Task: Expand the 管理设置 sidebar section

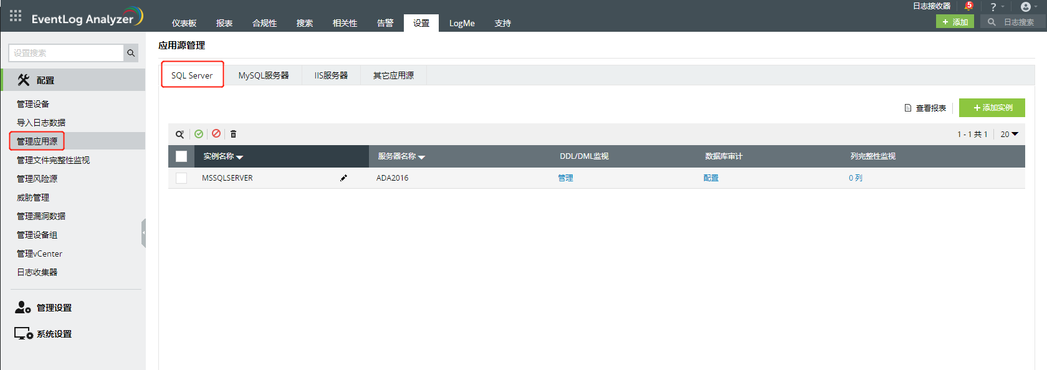Action: (54, 308)
